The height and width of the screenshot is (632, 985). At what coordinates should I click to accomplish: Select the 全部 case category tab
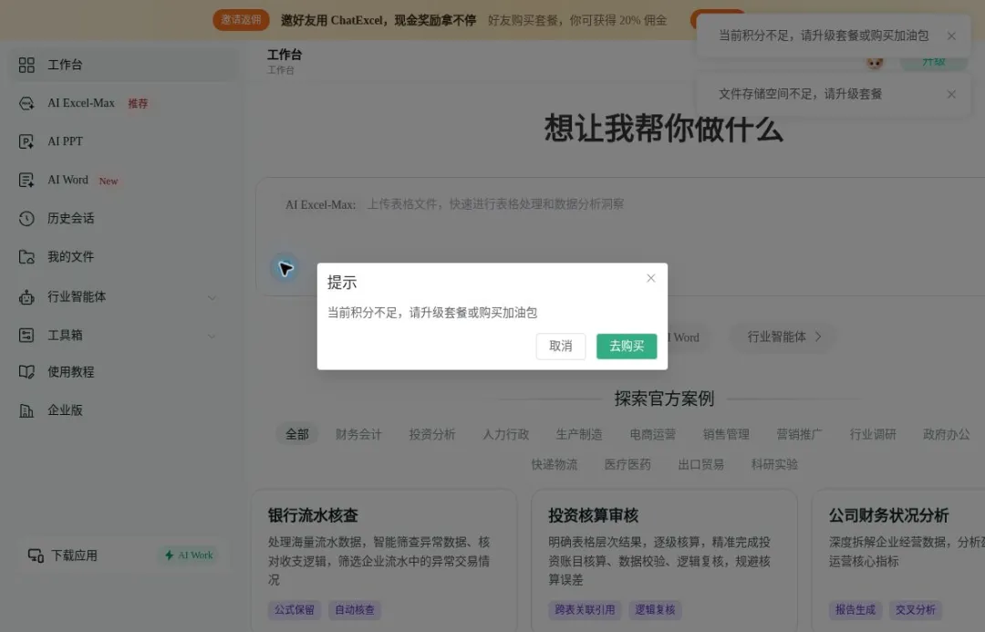click(297, 434)
